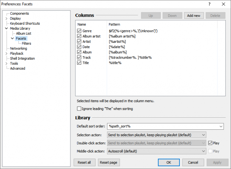Uncheck the Play checkbox for double-click action
This screenshot has width=231, height=169.
pyautogui.click(x=210, y=143)
